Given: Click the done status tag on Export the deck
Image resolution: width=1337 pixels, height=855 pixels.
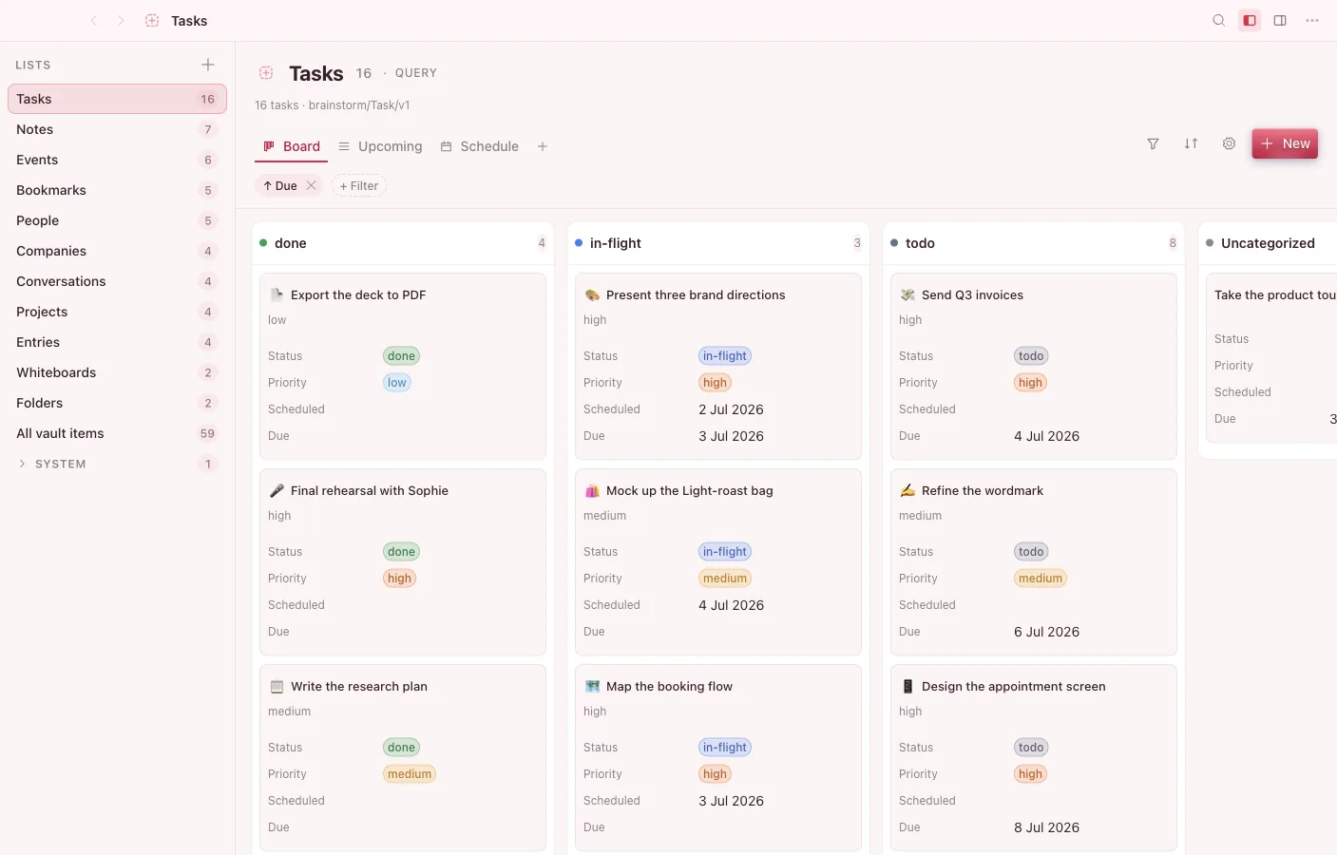Looking at the screenshot, I should pos(401,356).
